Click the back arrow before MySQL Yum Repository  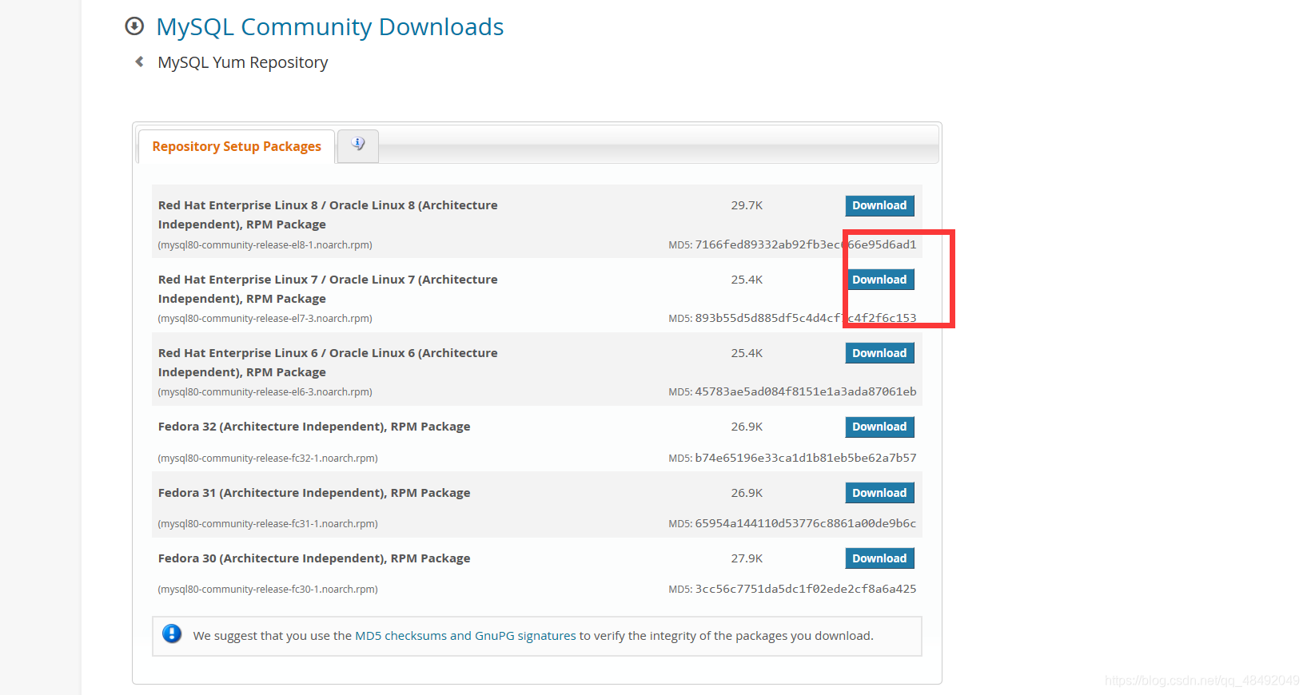coord(139,62)
